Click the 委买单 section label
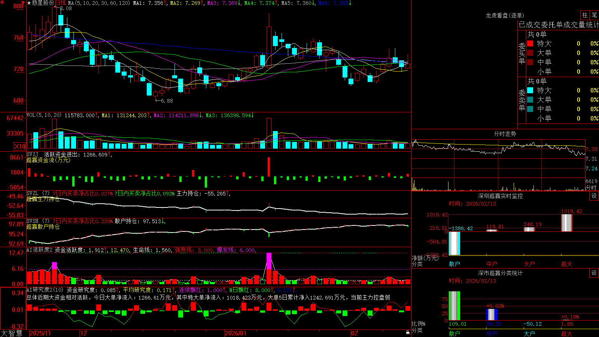The image size is (599, 337). (x=522, y=53)
